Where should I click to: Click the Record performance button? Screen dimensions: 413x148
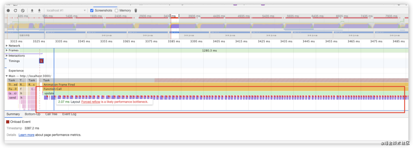(8, 11)
